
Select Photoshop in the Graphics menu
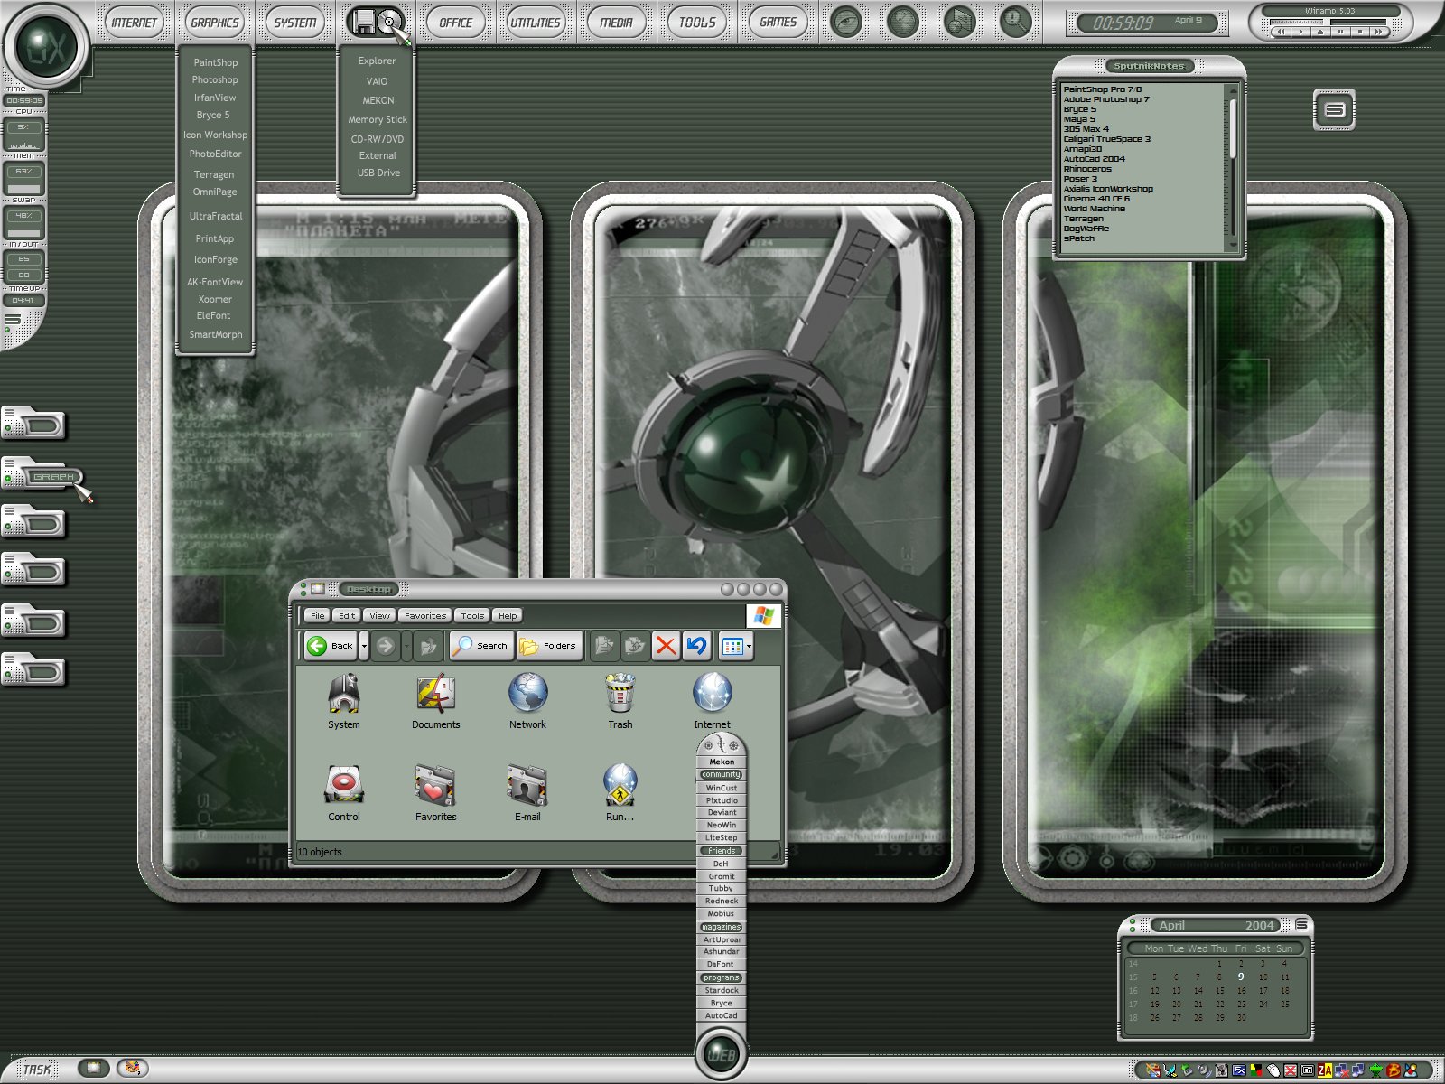pyautogui.click(x=215, y=79)
